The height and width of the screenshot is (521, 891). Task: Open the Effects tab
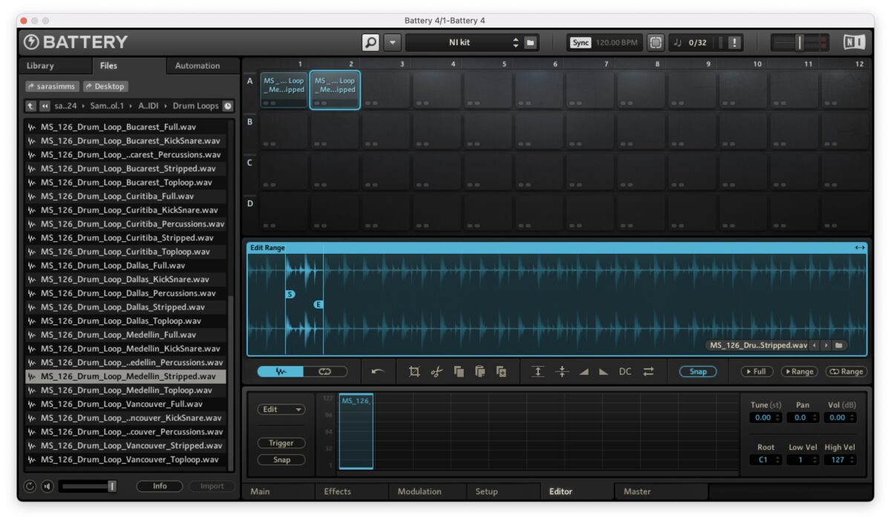pos(337,491)
